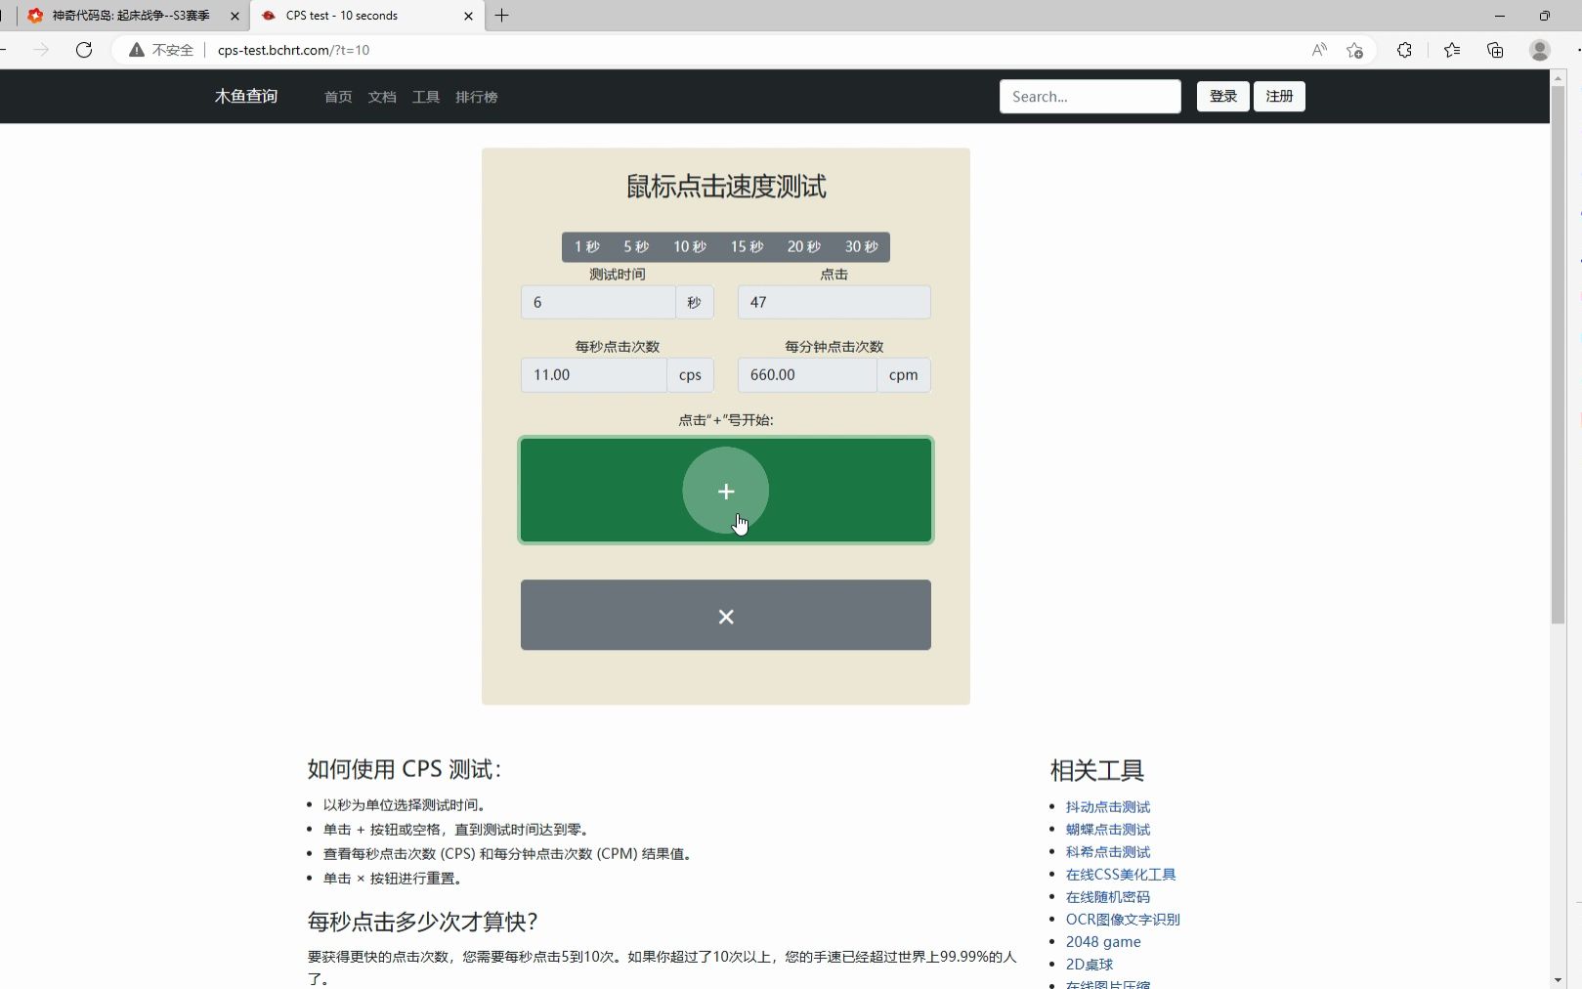Click the scrollbar down arrow
Image resolution: width=1582 pixels, height=989 pixels.
click(x=1558, y=980)
